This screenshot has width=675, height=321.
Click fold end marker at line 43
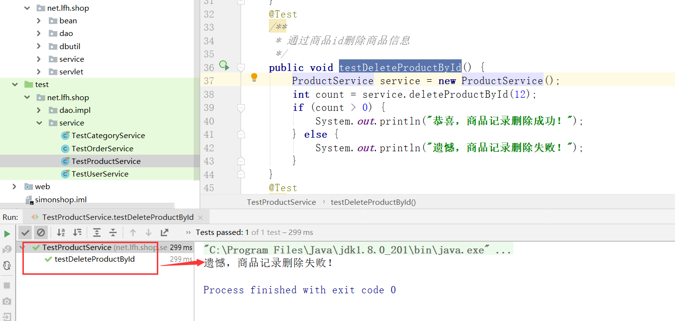241,160
